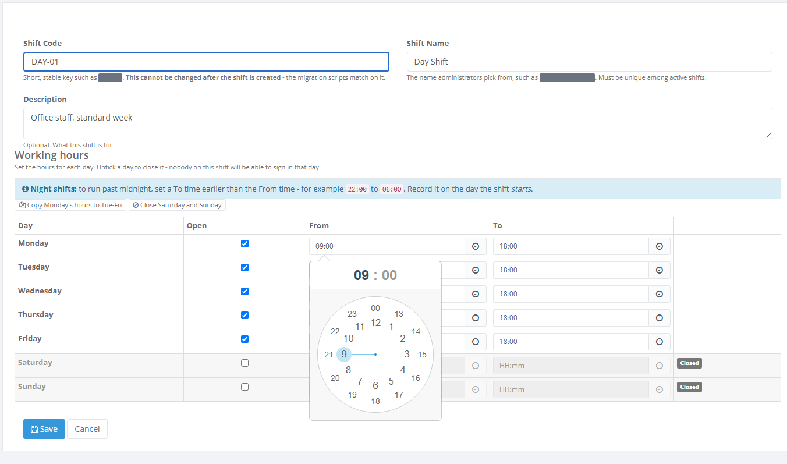Viewport: 787px width, 464px height.
Task: Select hour 6 on the clock dial
Action: tap(375, 385)
